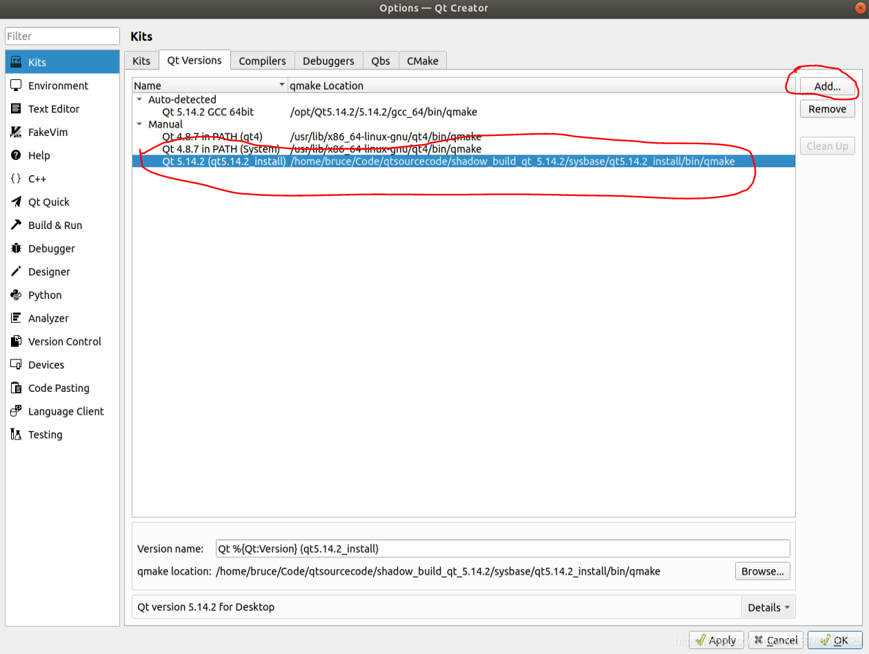
Task: Switch to the Qbs tab
Action: (x=381, y=61)
